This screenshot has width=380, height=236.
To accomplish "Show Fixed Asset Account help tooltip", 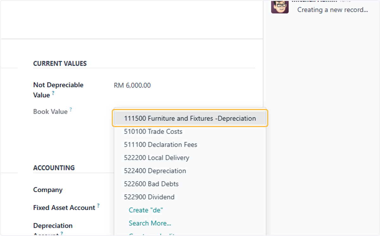I will pyautogui.click(x=98, y=206).
